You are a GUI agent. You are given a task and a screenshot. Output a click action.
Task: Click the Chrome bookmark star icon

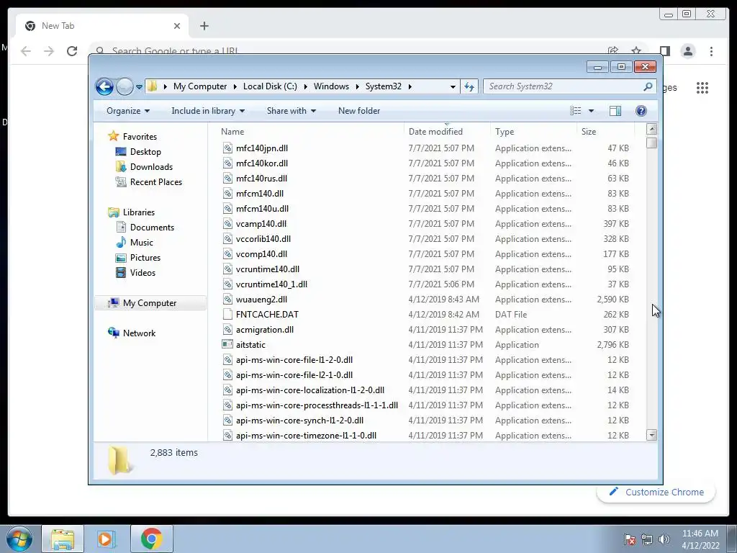pos(636,51)
